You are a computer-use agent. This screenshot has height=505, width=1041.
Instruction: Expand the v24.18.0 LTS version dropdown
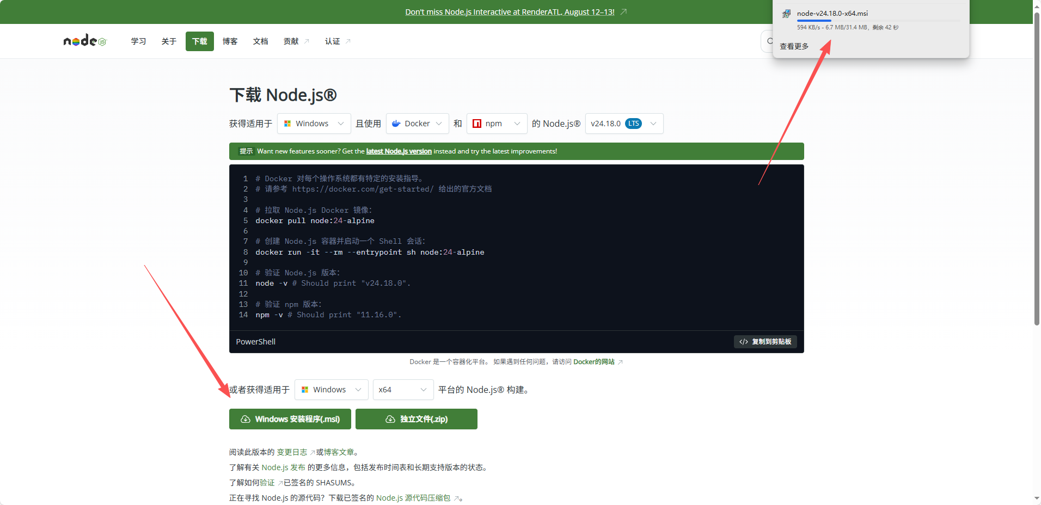tap(624, 124)
